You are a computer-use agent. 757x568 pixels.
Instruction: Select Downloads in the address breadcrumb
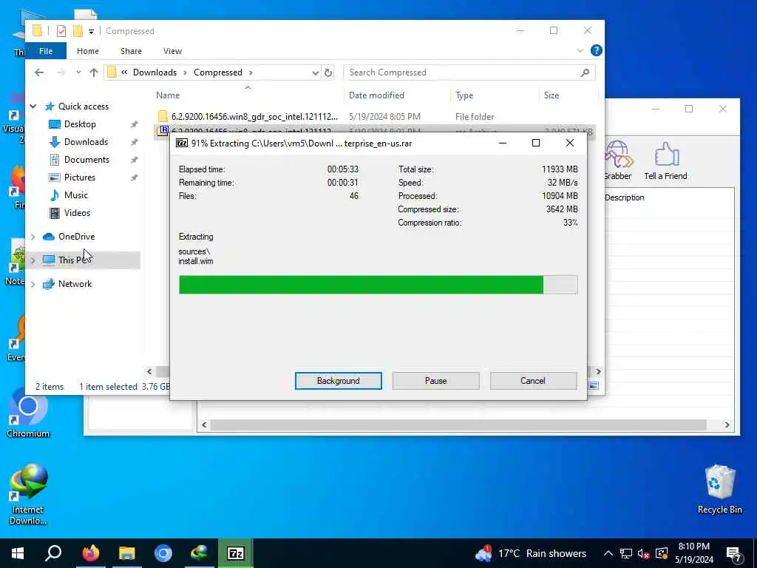(x=155, y=72)
